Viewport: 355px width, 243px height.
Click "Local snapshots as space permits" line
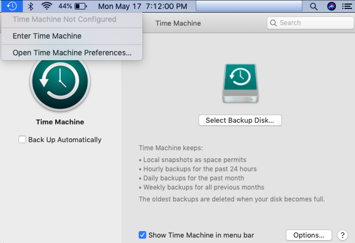tap(195, 160)
